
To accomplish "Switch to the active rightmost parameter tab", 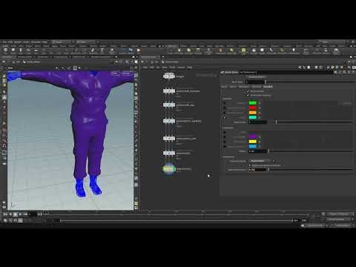I will click(x=268, y=87).
